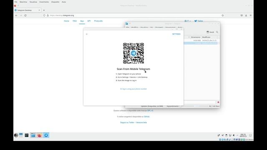The image size is (267, 150).
Task: Open Firefox Pocket/save icon
Action: point(242,15)
